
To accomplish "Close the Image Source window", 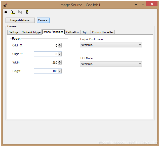I will coord(152,4).
